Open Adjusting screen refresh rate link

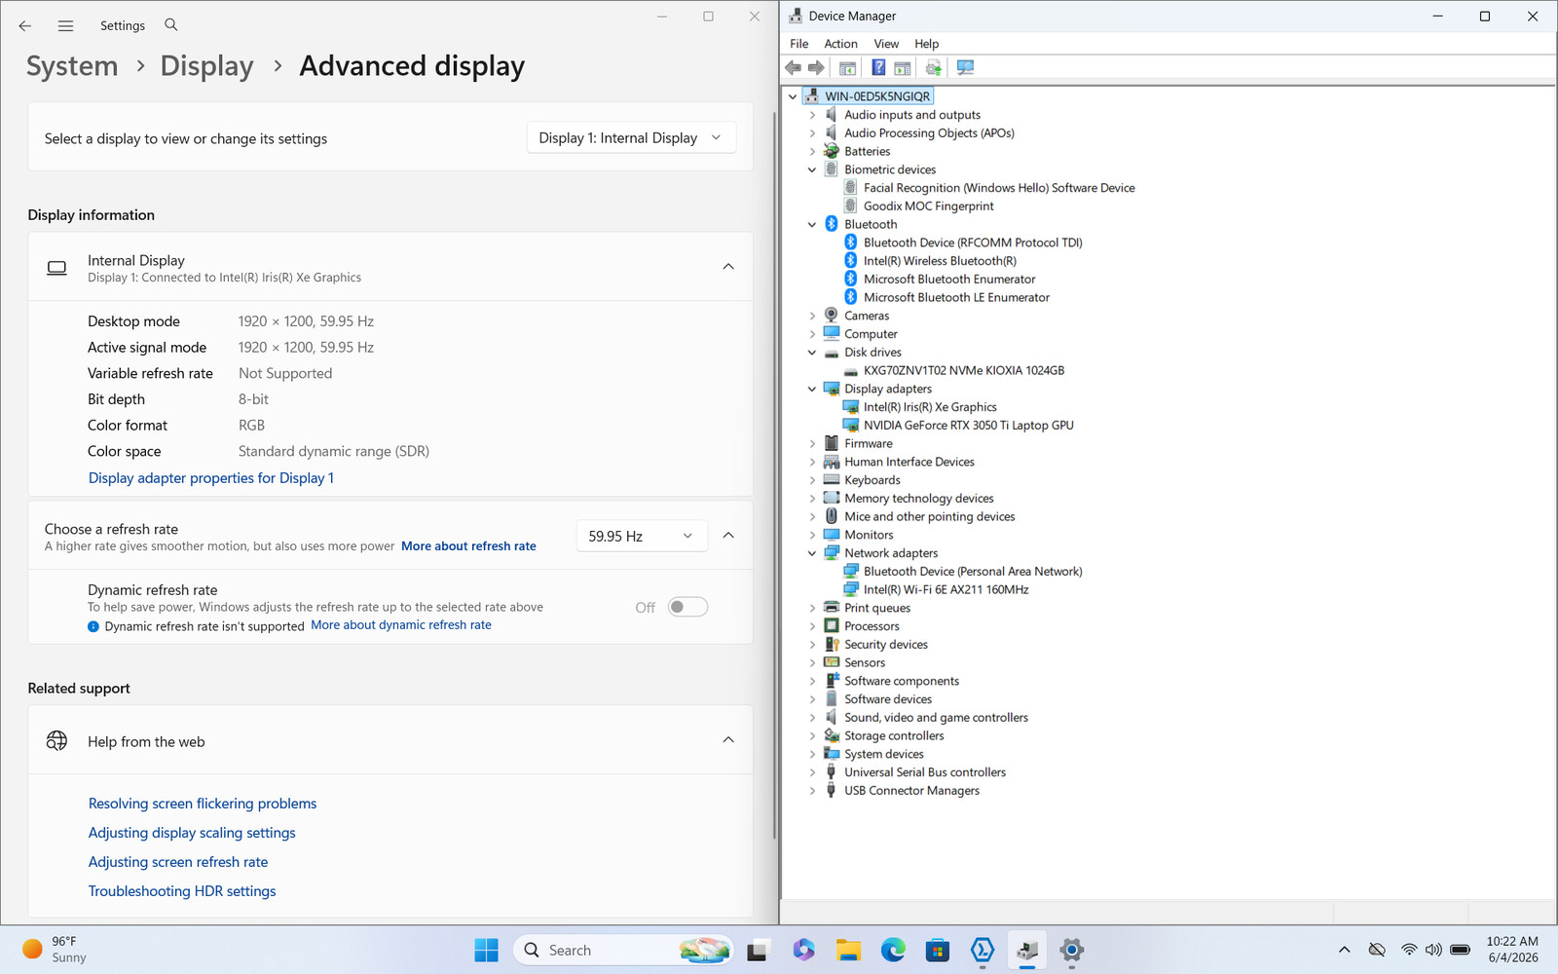[x=178, y=862]
